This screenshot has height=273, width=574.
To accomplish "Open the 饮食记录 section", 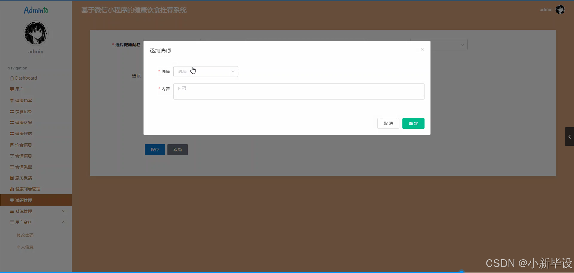I will [x=23, y=111].
